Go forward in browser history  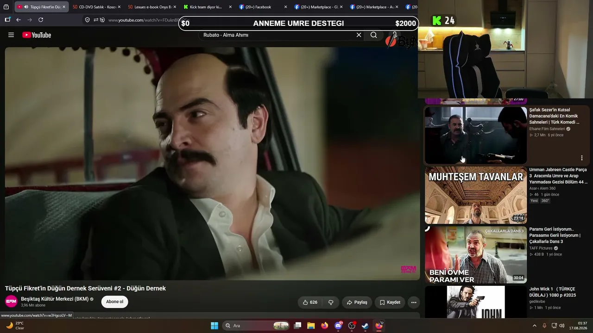tap(30, 20)
